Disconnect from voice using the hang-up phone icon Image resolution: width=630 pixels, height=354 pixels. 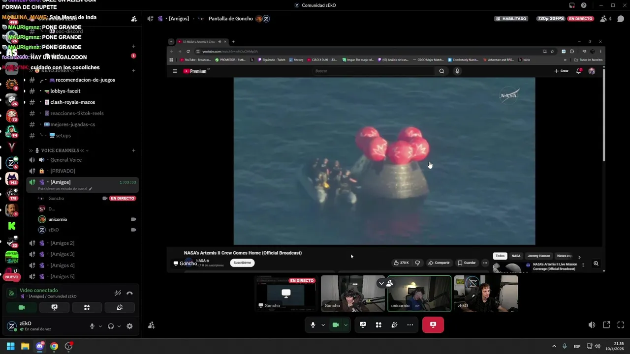129,293
